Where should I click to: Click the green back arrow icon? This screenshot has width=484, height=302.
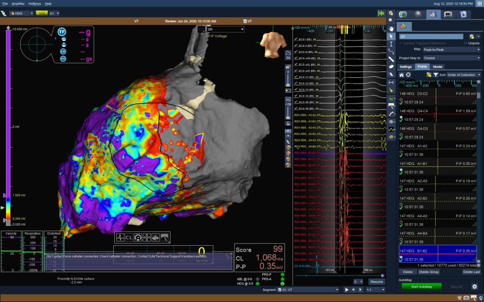coord(381,14)
